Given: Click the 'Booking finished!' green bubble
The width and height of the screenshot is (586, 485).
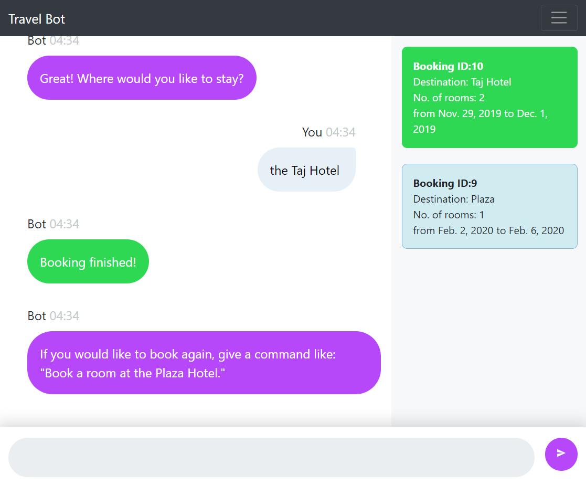Looking at the screenshot, I should (88, 261).
